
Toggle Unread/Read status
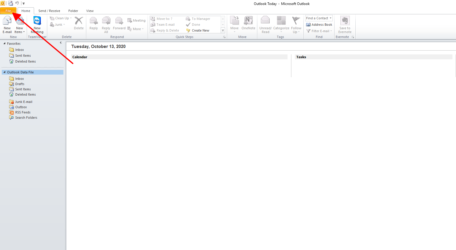266,25
